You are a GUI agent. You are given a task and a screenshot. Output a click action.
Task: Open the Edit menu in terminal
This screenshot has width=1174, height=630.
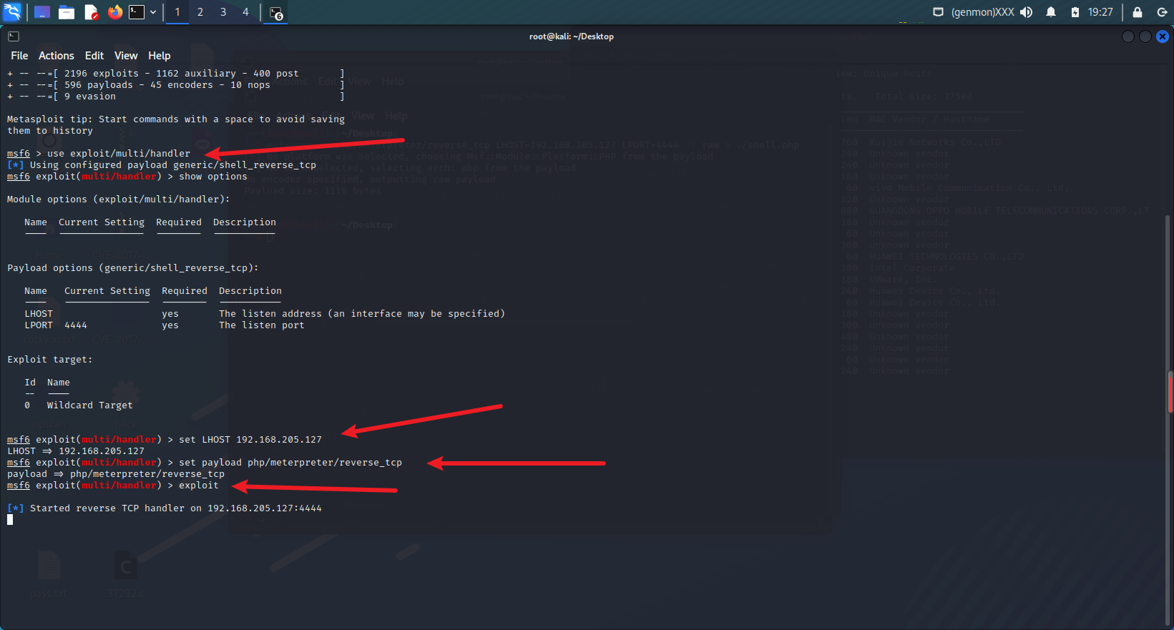94,56
